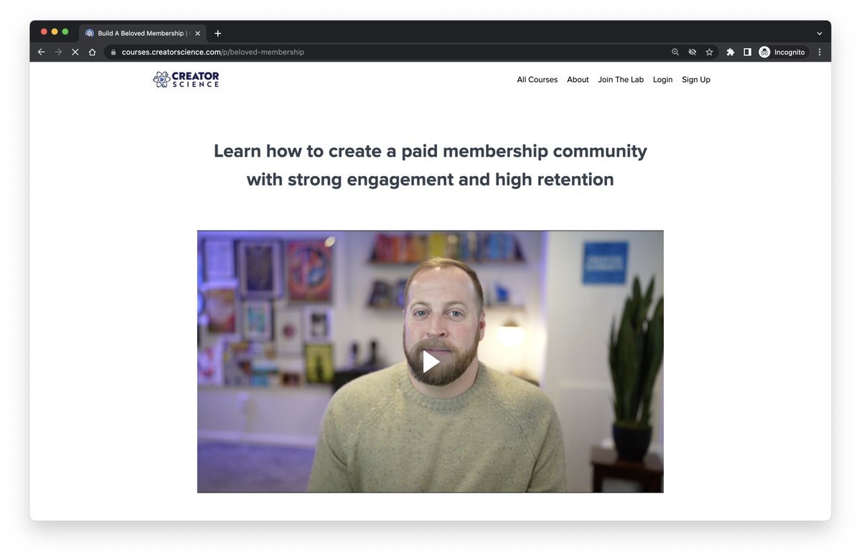
Task: Open the side panel icon
Action: 747,52
